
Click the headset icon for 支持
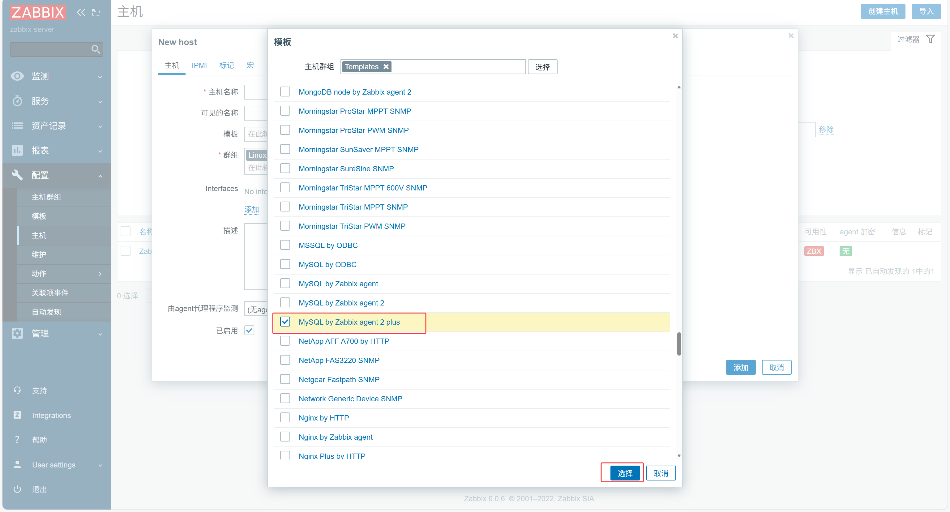[x=17, y=390]
